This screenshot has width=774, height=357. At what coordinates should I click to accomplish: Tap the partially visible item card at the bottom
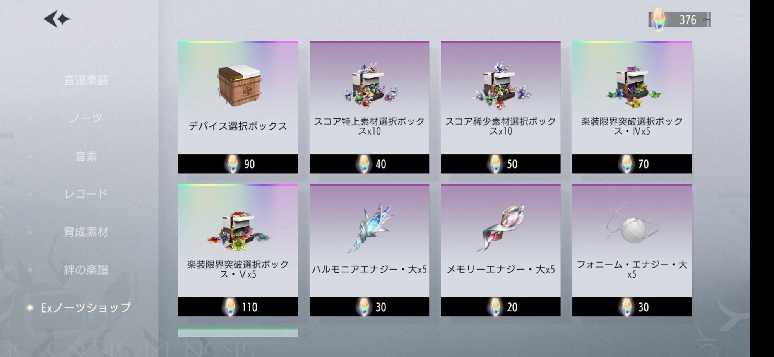click(x=238, y=332)
